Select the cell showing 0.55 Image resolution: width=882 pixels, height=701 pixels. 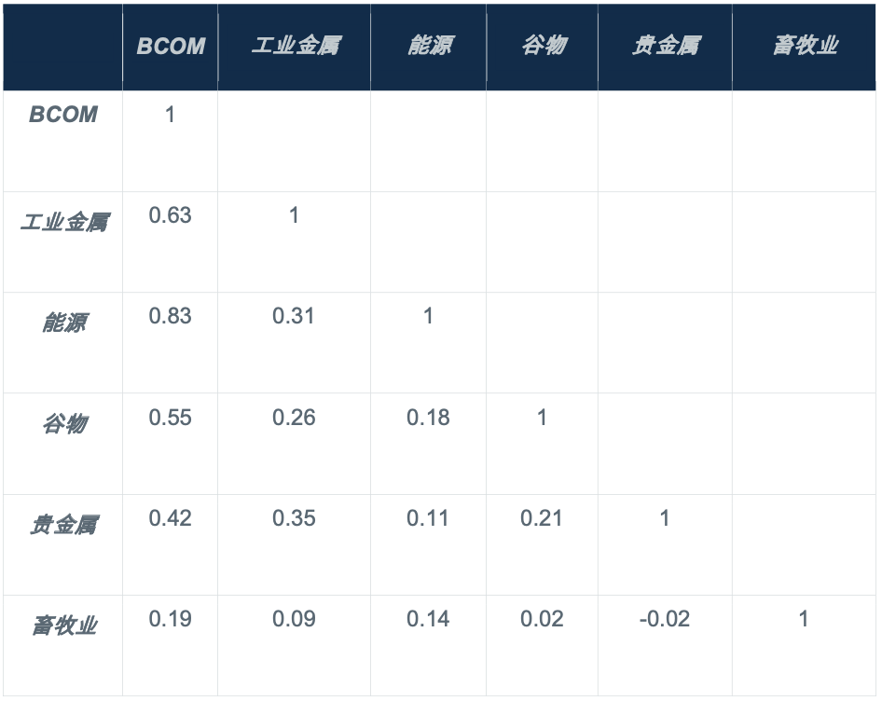170,417
